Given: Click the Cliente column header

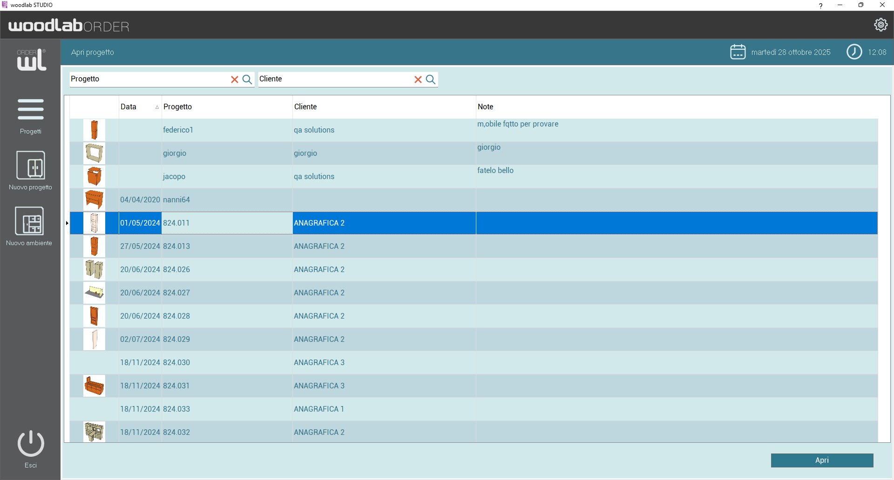Looking at the screenshot, I should pyautogui.click(x=305, y=107).
